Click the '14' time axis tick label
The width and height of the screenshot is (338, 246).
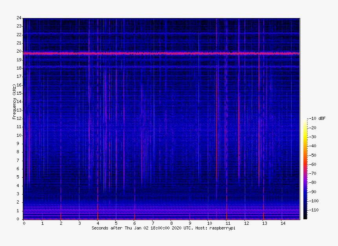pos(283,223)
